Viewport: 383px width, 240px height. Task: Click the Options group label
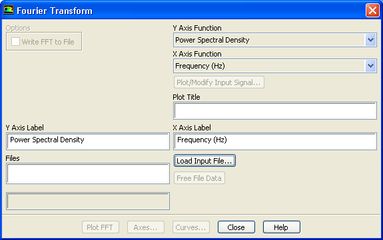coord(18,29)
